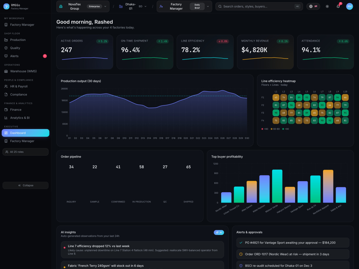
Task: Click the Nordic Wear profitability bar
Action: (226, 197)
